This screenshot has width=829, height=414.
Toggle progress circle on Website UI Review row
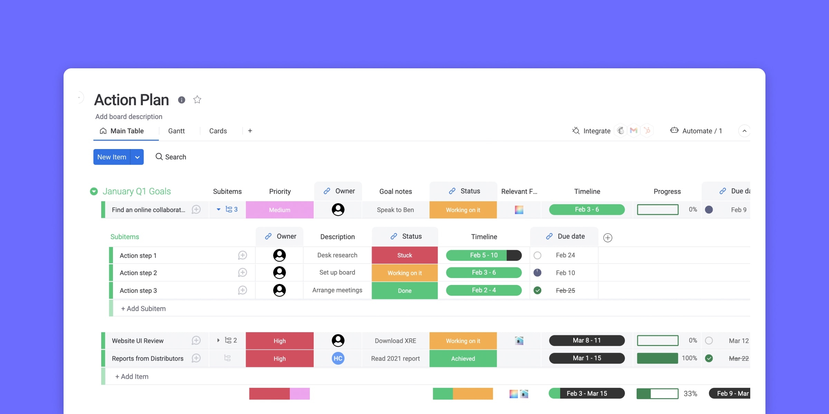click(x=709, y=340)
